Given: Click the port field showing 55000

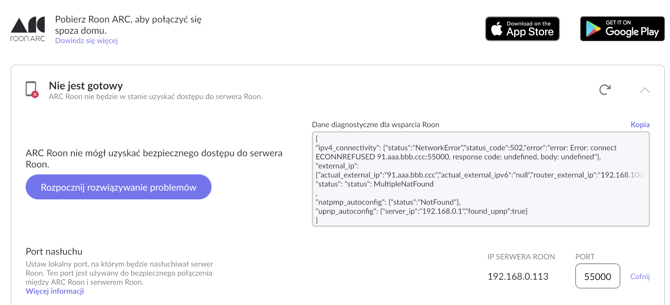Looking at the screenshot, I should (x=597, y=276).
